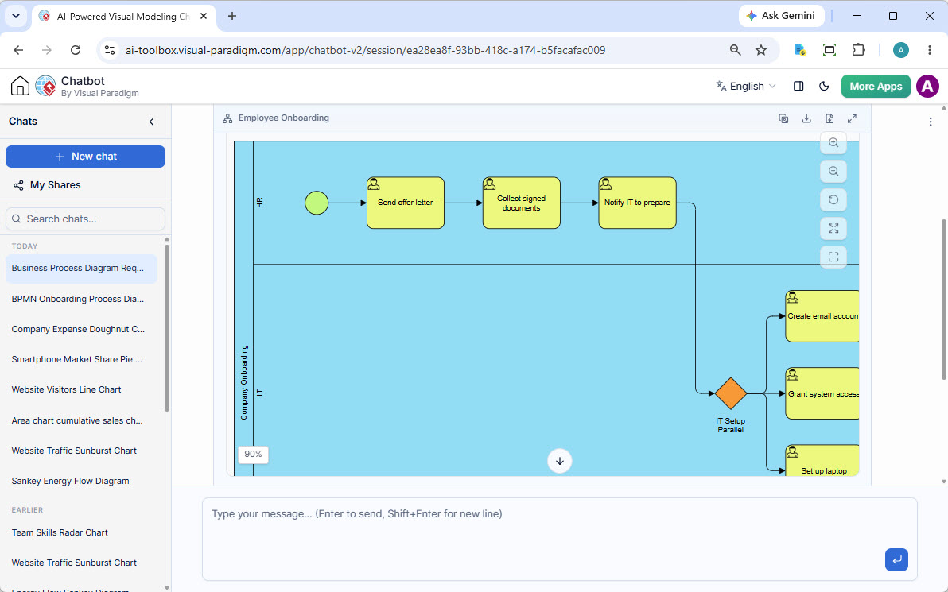The height and width of the screenshot is (592, 948).
Task: Click the 90% zoom level badge
Action: coord(254,455)
